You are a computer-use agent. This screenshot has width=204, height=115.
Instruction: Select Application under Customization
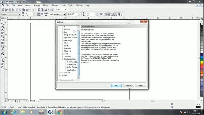tap(71, 70)
